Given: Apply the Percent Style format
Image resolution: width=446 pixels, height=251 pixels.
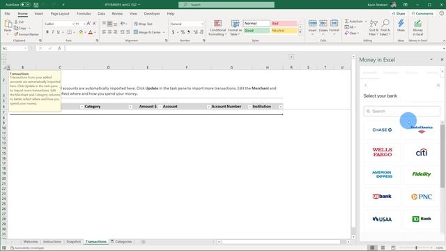Looking at the screenshot, I should [x=183, y=32].
